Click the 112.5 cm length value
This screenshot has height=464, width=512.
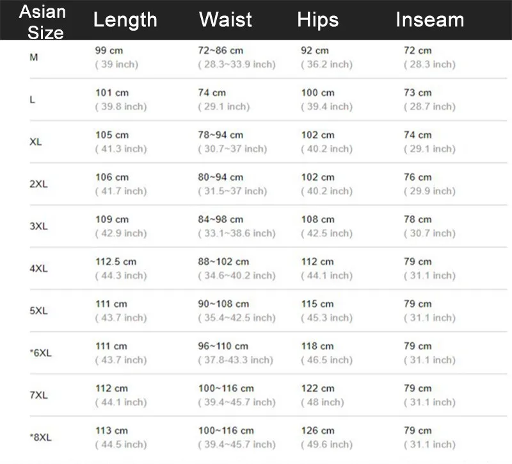click(116, 261)
